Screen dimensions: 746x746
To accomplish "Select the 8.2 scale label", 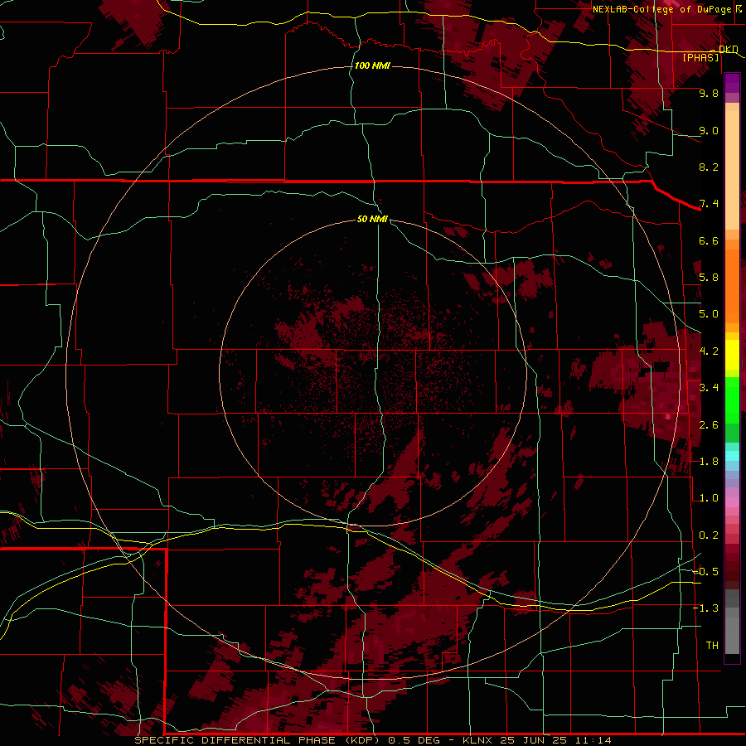I will (x=709, y=167).
